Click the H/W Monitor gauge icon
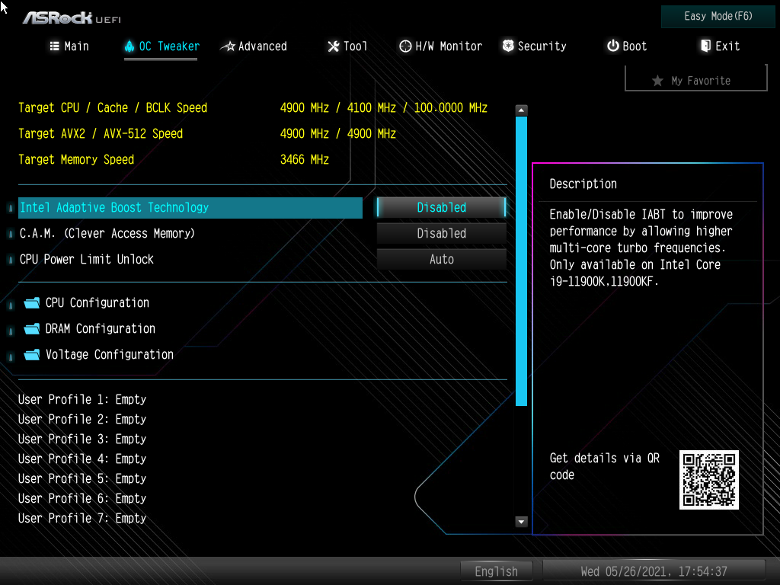Viewport: 780px width, 585px height. (x=405, y=46)
